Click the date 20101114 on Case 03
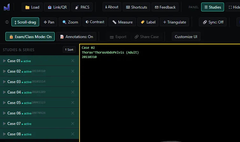This screenshot has height=142, width=240. coord(39,81)
